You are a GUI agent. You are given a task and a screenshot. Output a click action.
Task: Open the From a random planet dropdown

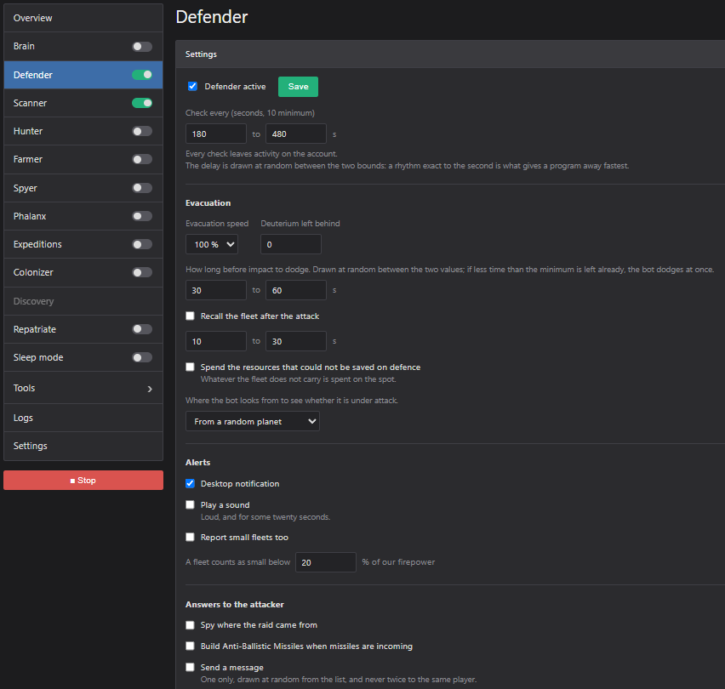tap(253, 421)
